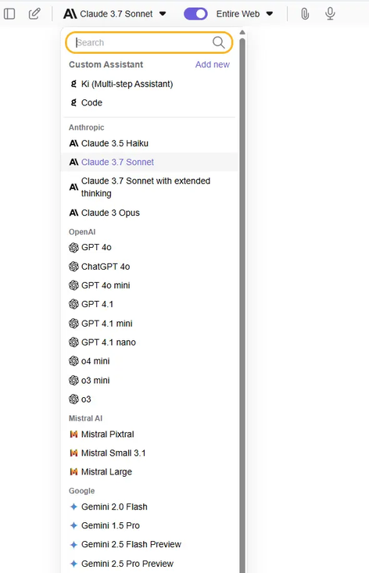
Task: Activate voice input microphone icon
Action: [330, 14]
